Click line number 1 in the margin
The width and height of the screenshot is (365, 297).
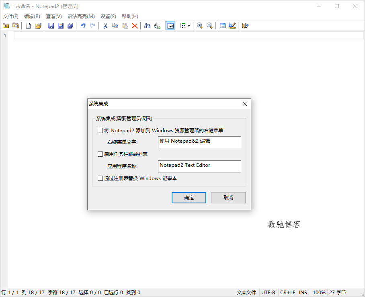coord(5,36)
